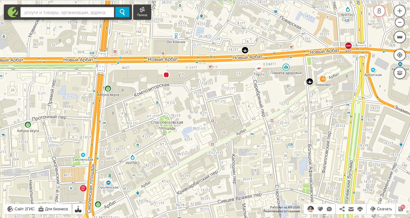
Task: Zoom out with the minus button
Action: [399, 22]
